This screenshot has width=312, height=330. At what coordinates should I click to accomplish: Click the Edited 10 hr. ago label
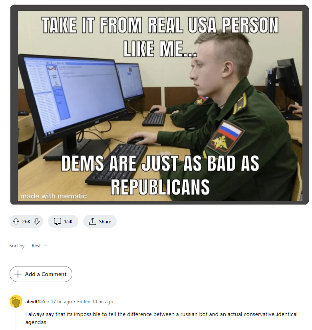(x=95, y=302)
